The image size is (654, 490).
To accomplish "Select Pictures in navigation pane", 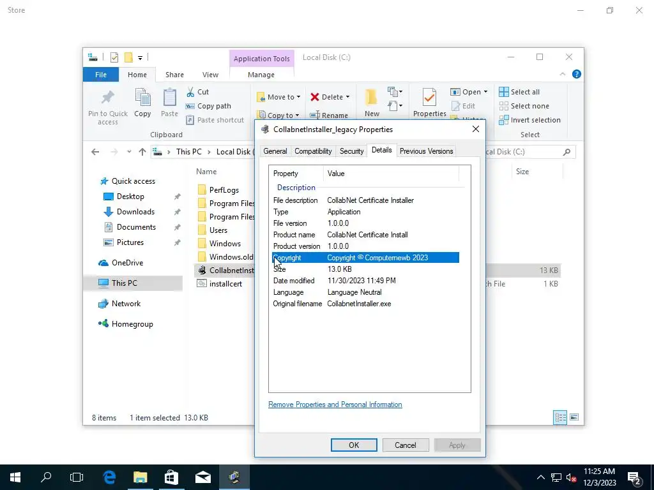I will tap(130, 242).
